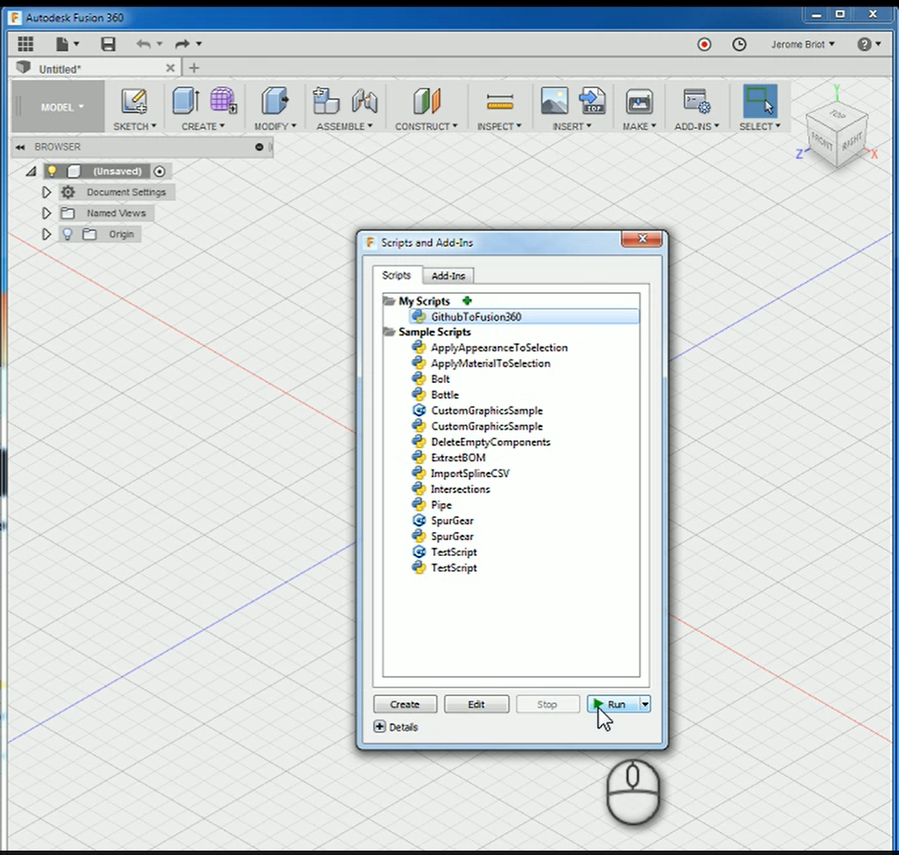
Task: Toggle the root component lightbulb visibility
Action: (x=52, y=171)
